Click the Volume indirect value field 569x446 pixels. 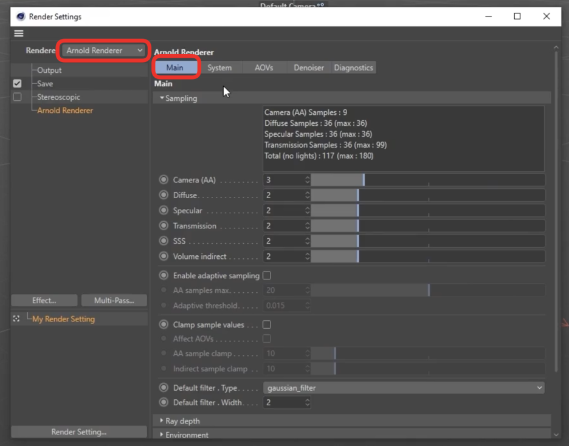[283, 256]
